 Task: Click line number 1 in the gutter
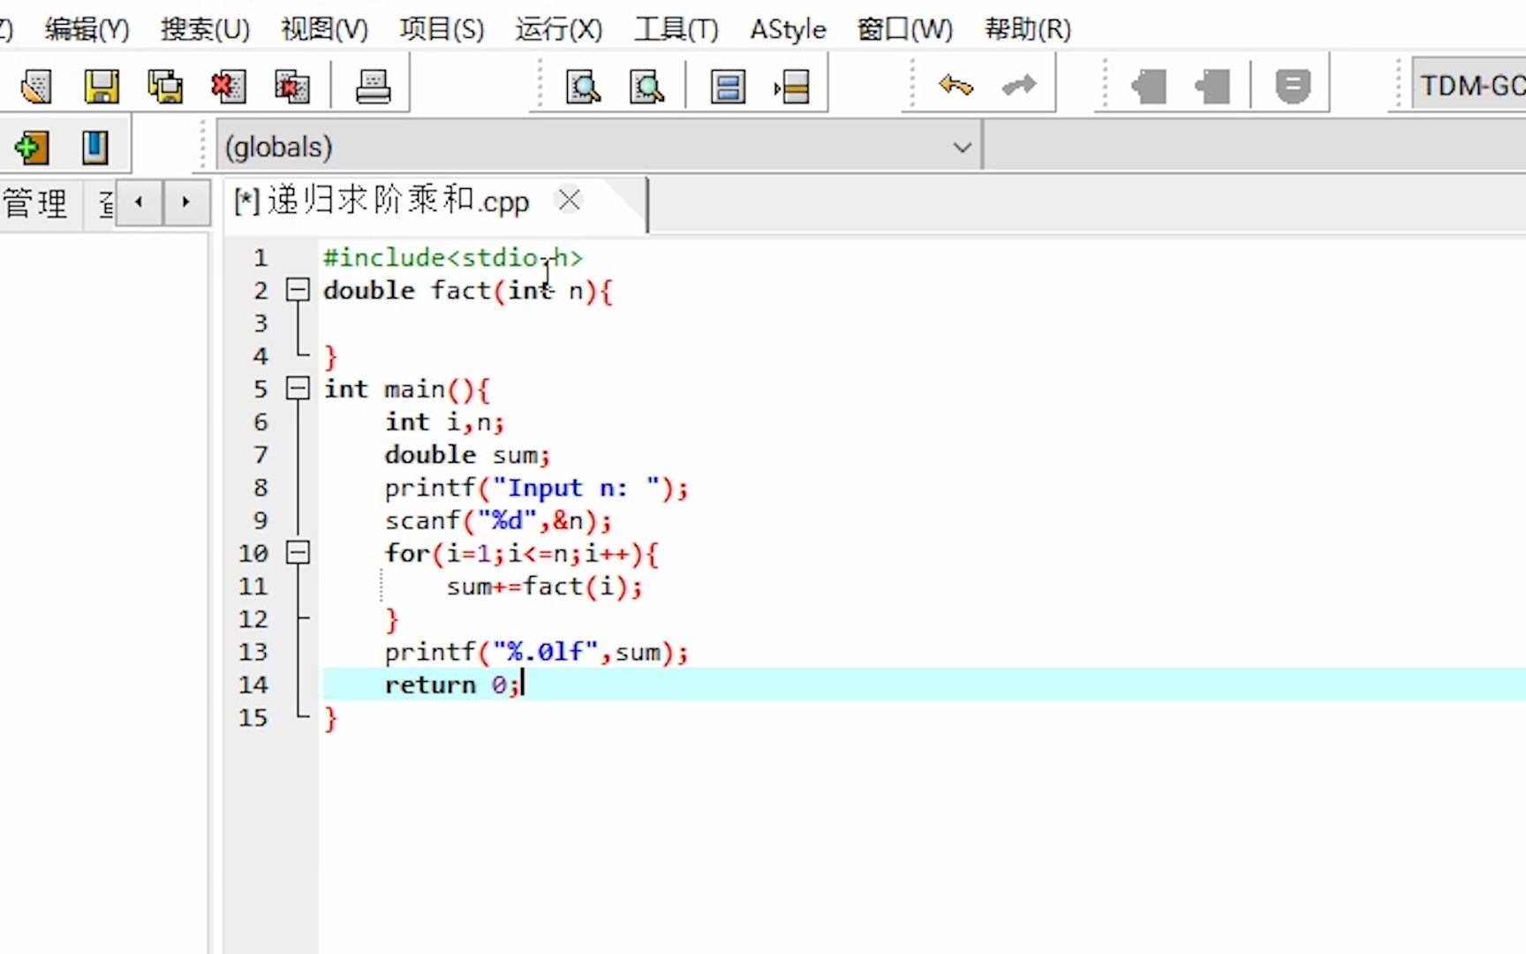click(260, 258)
